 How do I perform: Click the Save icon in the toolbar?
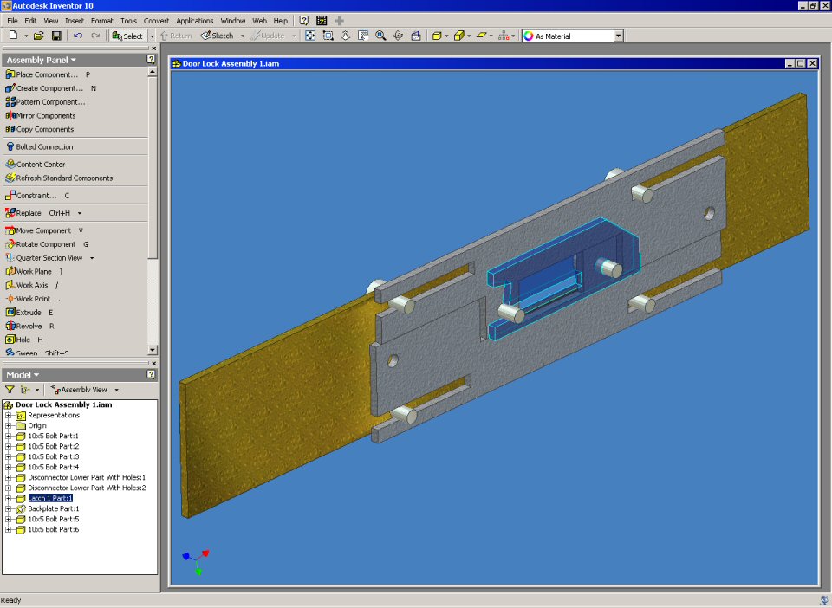tap(56, 36)
